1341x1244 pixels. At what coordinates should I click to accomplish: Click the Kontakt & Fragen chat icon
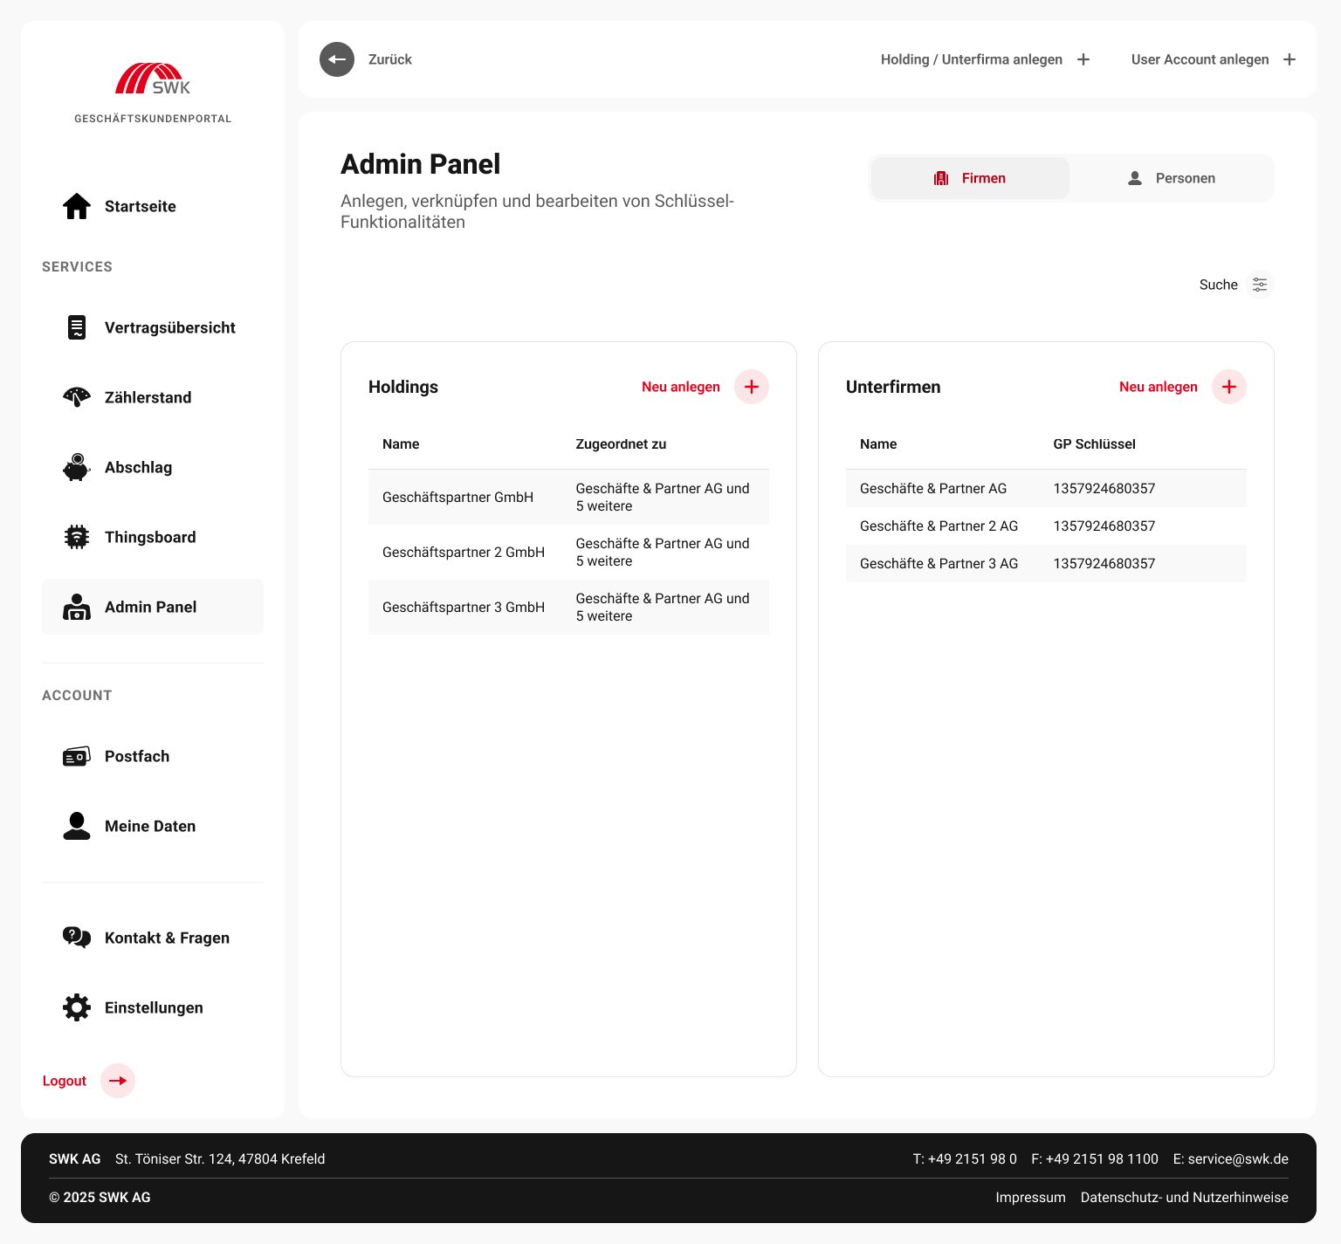coord(77,938)
